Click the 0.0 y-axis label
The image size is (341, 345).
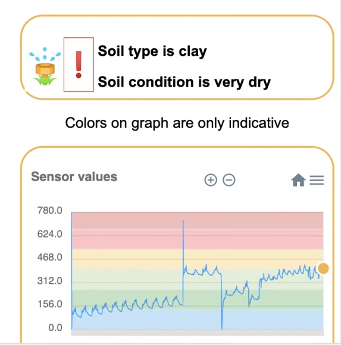click(55, 328)
